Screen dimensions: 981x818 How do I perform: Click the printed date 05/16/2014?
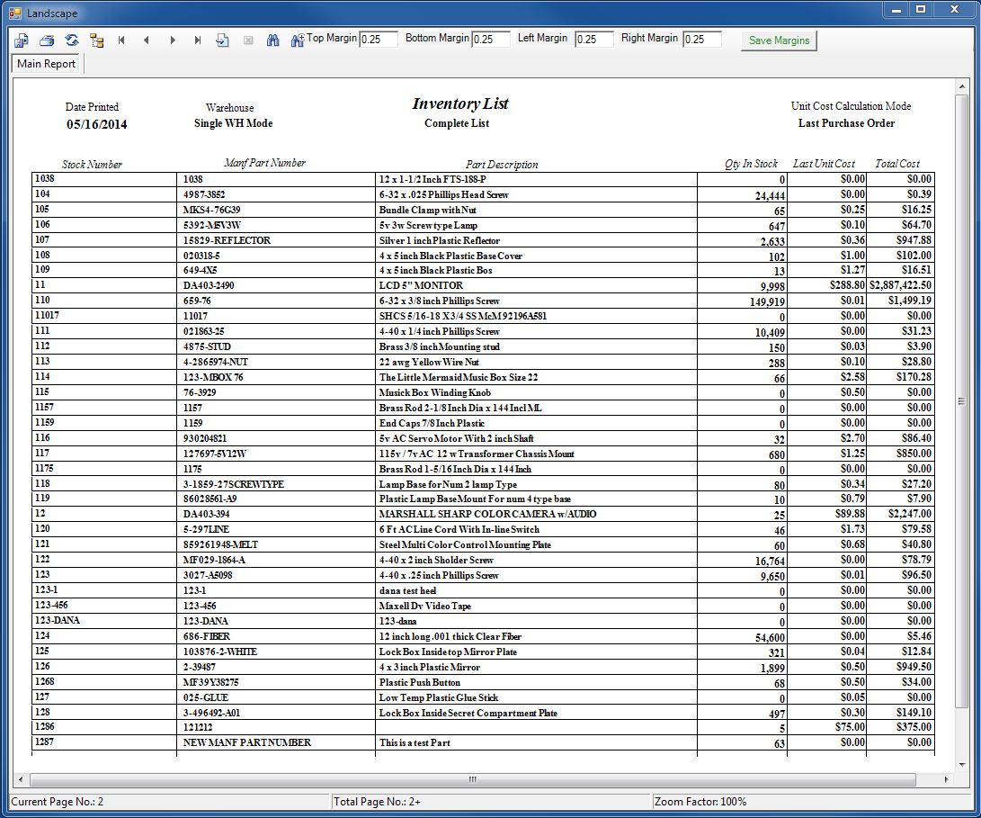pos(97,124)
